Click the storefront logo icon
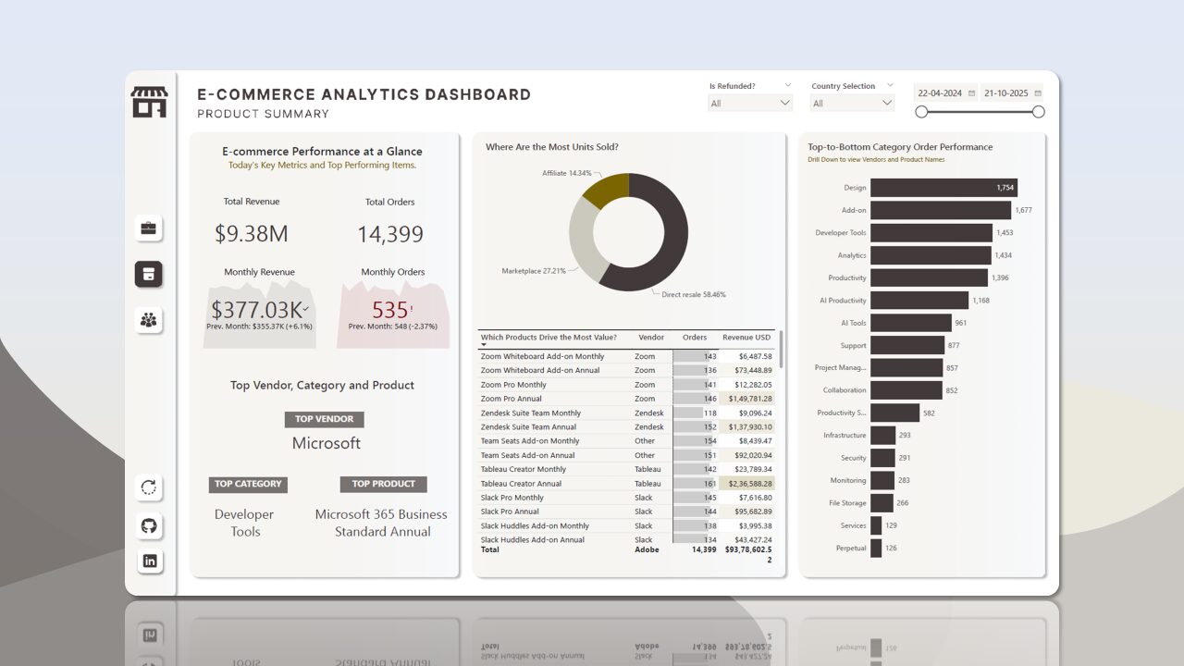Viewport: 1184px width, 666px height. point(149,102)
